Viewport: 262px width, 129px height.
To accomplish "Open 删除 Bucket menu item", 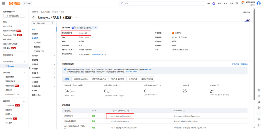I will pos(36,95).
